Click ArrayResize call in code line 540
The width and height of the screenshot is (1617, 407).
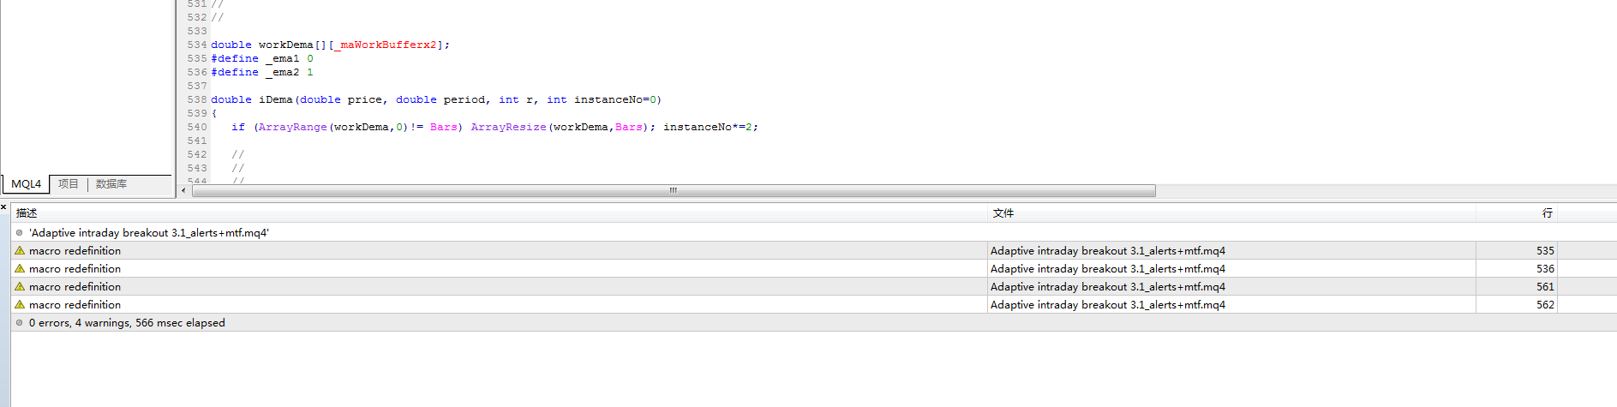coord(508,128)
